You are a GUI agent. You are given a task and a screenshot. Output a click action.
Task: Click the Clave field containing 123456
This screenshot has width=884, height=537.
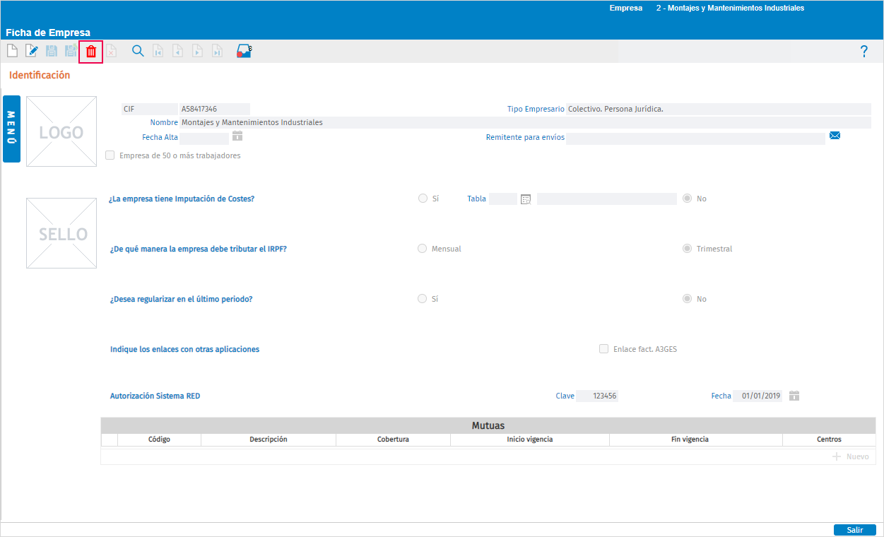tap(597, 396)
